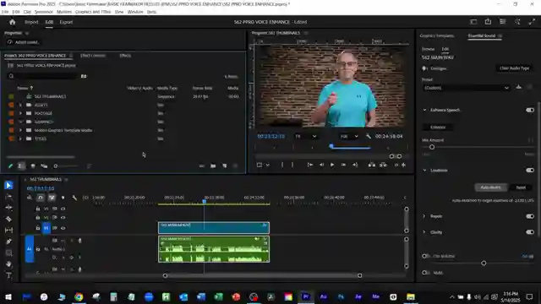
Task: Click the Home icon
Action: point(13,22)
